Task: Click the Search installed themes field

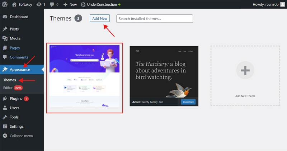Action: (x=154, y=19)
